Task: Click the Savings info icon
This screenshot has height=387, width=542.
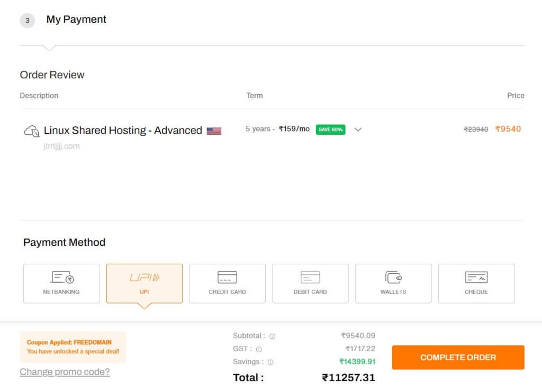Action: 270,362
